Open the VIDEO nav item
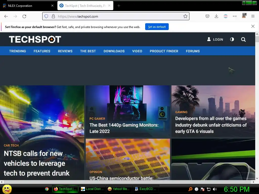The height and width of the screenshot is (194, 259). 137,51
